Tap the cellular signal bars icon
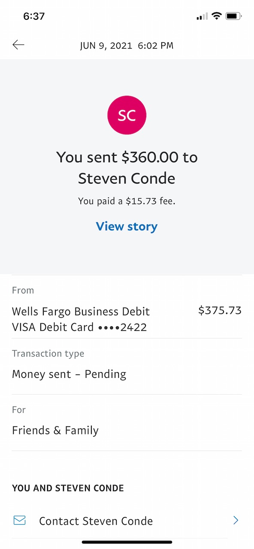The width and height of the screenshot is (254, 549). click(202, 17)
